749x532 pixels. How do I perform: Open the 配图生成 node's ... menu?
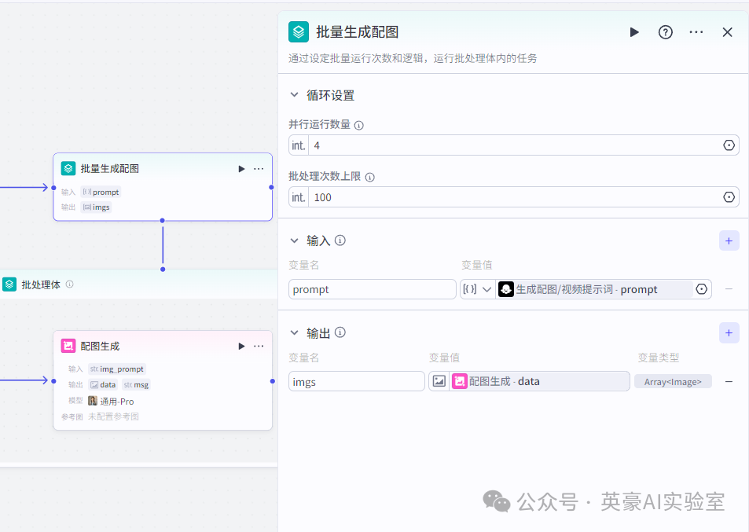(x=258, y=346)
